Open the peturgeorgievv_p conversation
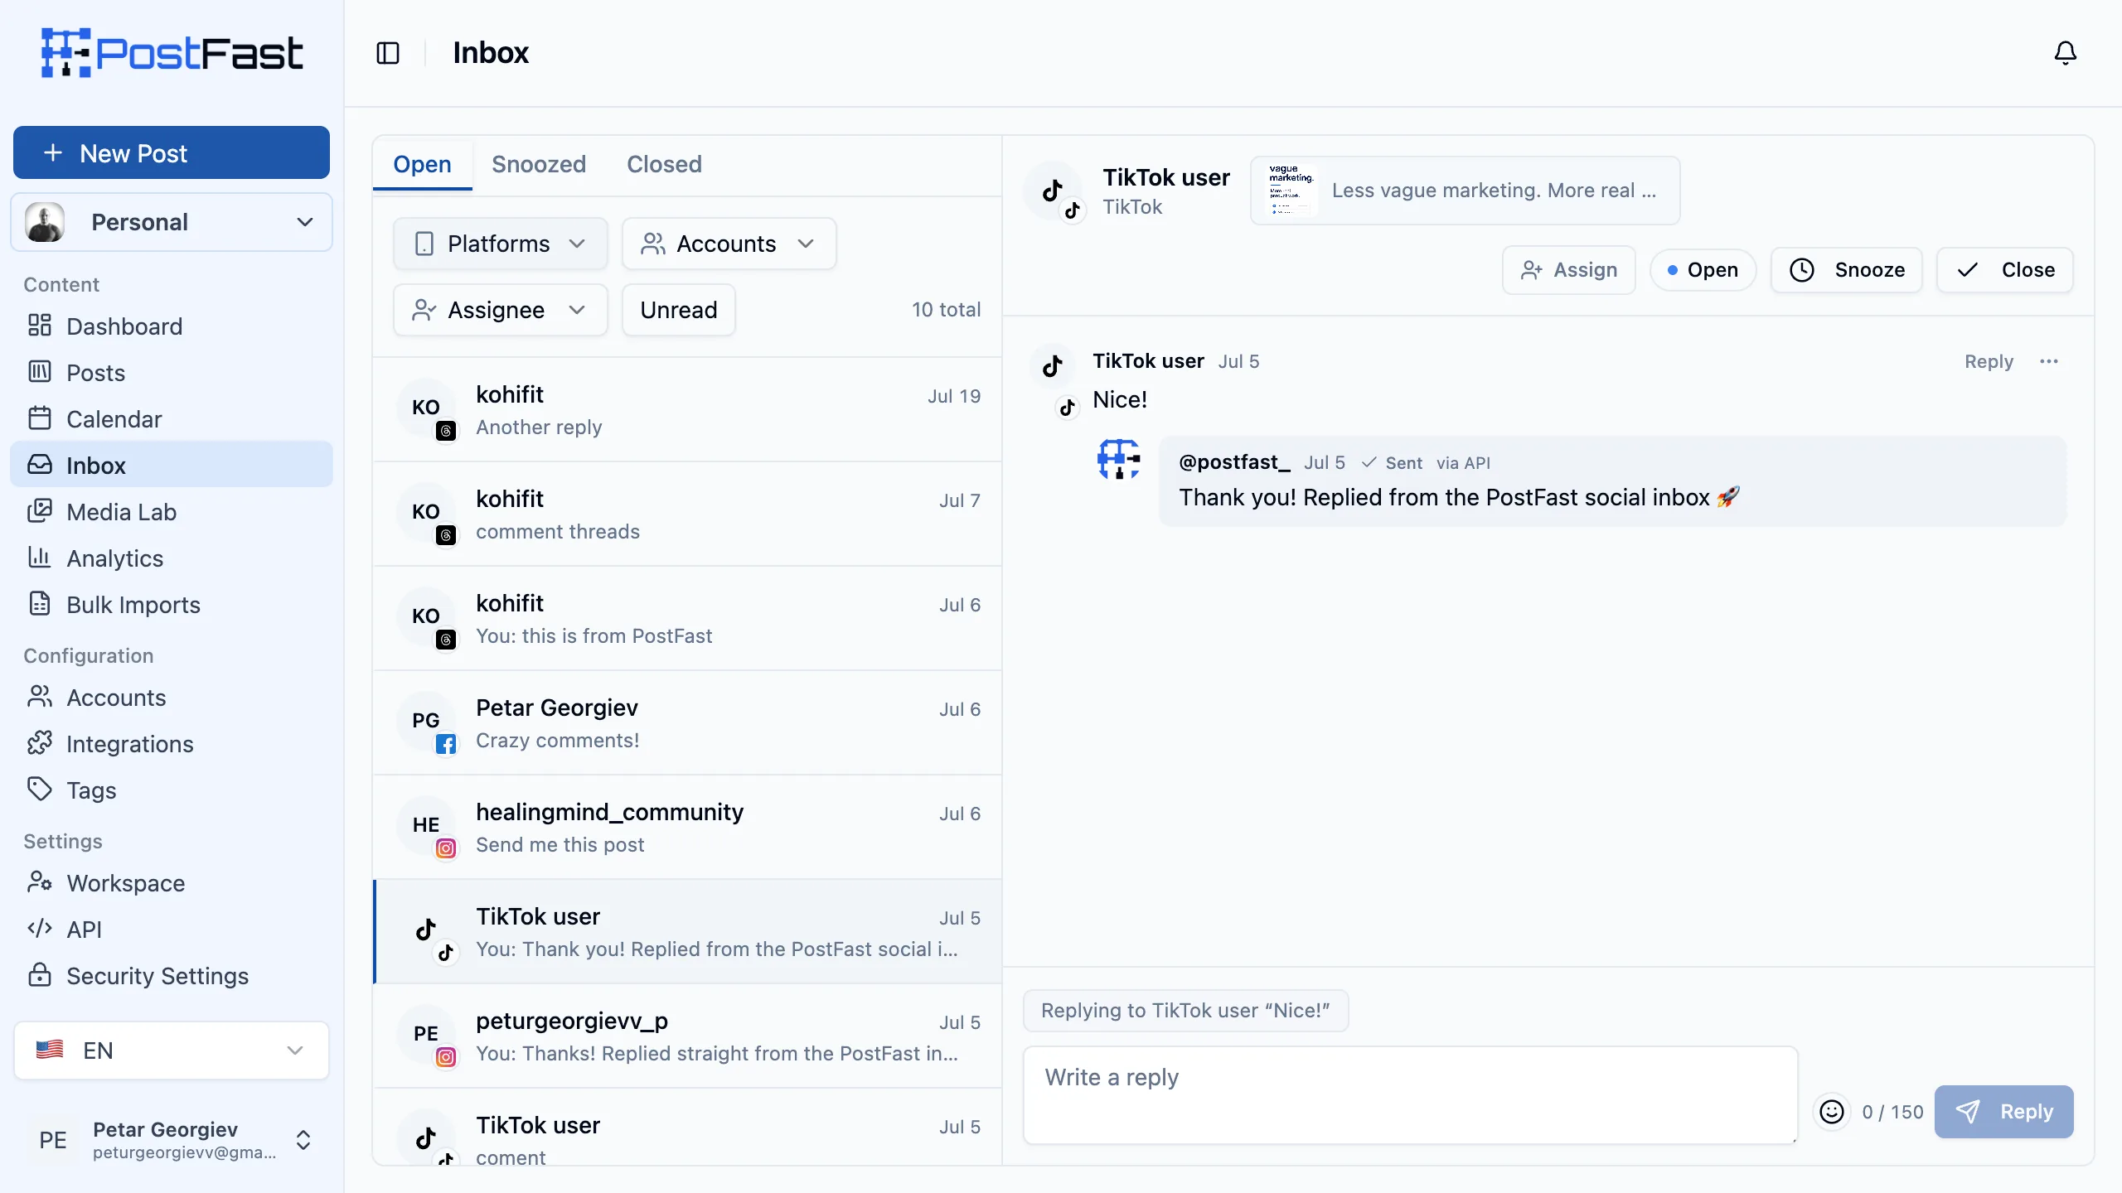The height and width of the screenshot is (1193, 2122). pyautogui.click(x=688, y=1036)
